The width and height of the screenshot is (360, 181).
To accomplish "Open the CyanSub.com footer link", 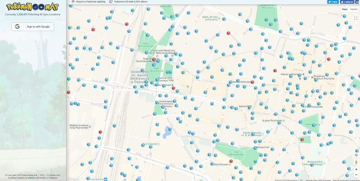I will 53,175.
